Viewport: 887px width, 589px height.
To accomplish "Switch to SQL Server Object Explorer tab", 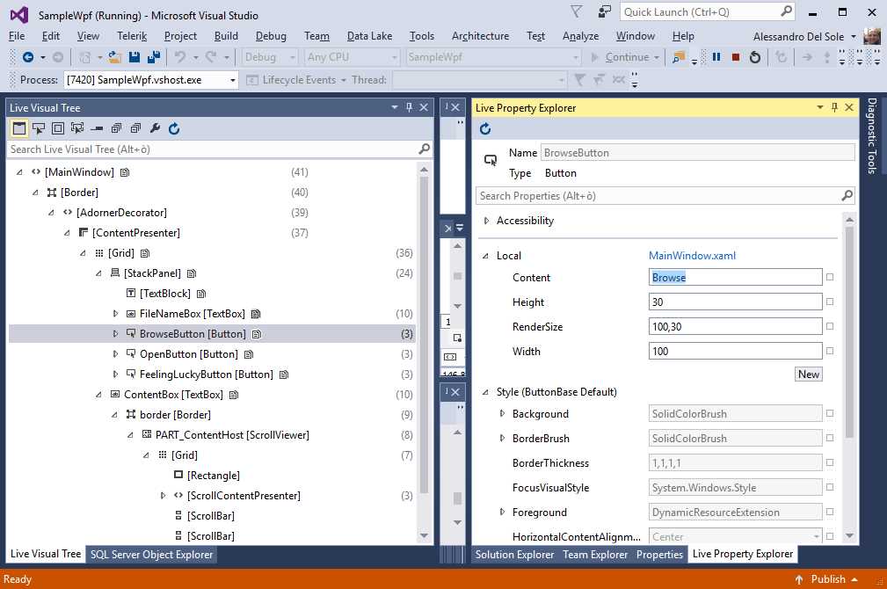I will point(151,555).
